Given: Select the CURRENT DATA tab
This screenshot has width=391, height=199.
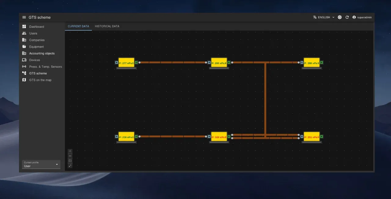Looking at the screenshot, I should [x=78, y=26].
